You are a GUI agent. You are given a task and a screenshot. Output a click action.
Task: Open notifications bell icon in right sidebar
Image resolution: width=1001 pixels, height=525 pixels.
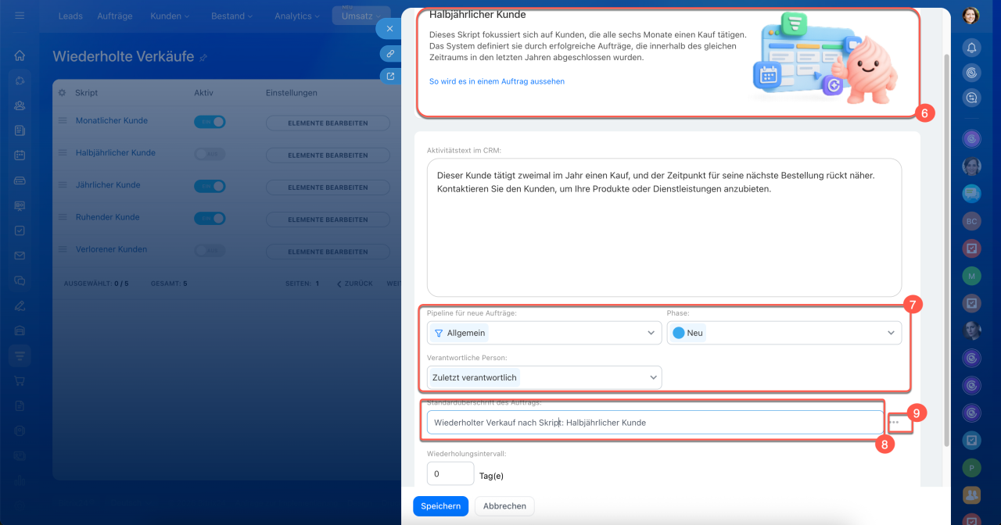tap(971, 48)
